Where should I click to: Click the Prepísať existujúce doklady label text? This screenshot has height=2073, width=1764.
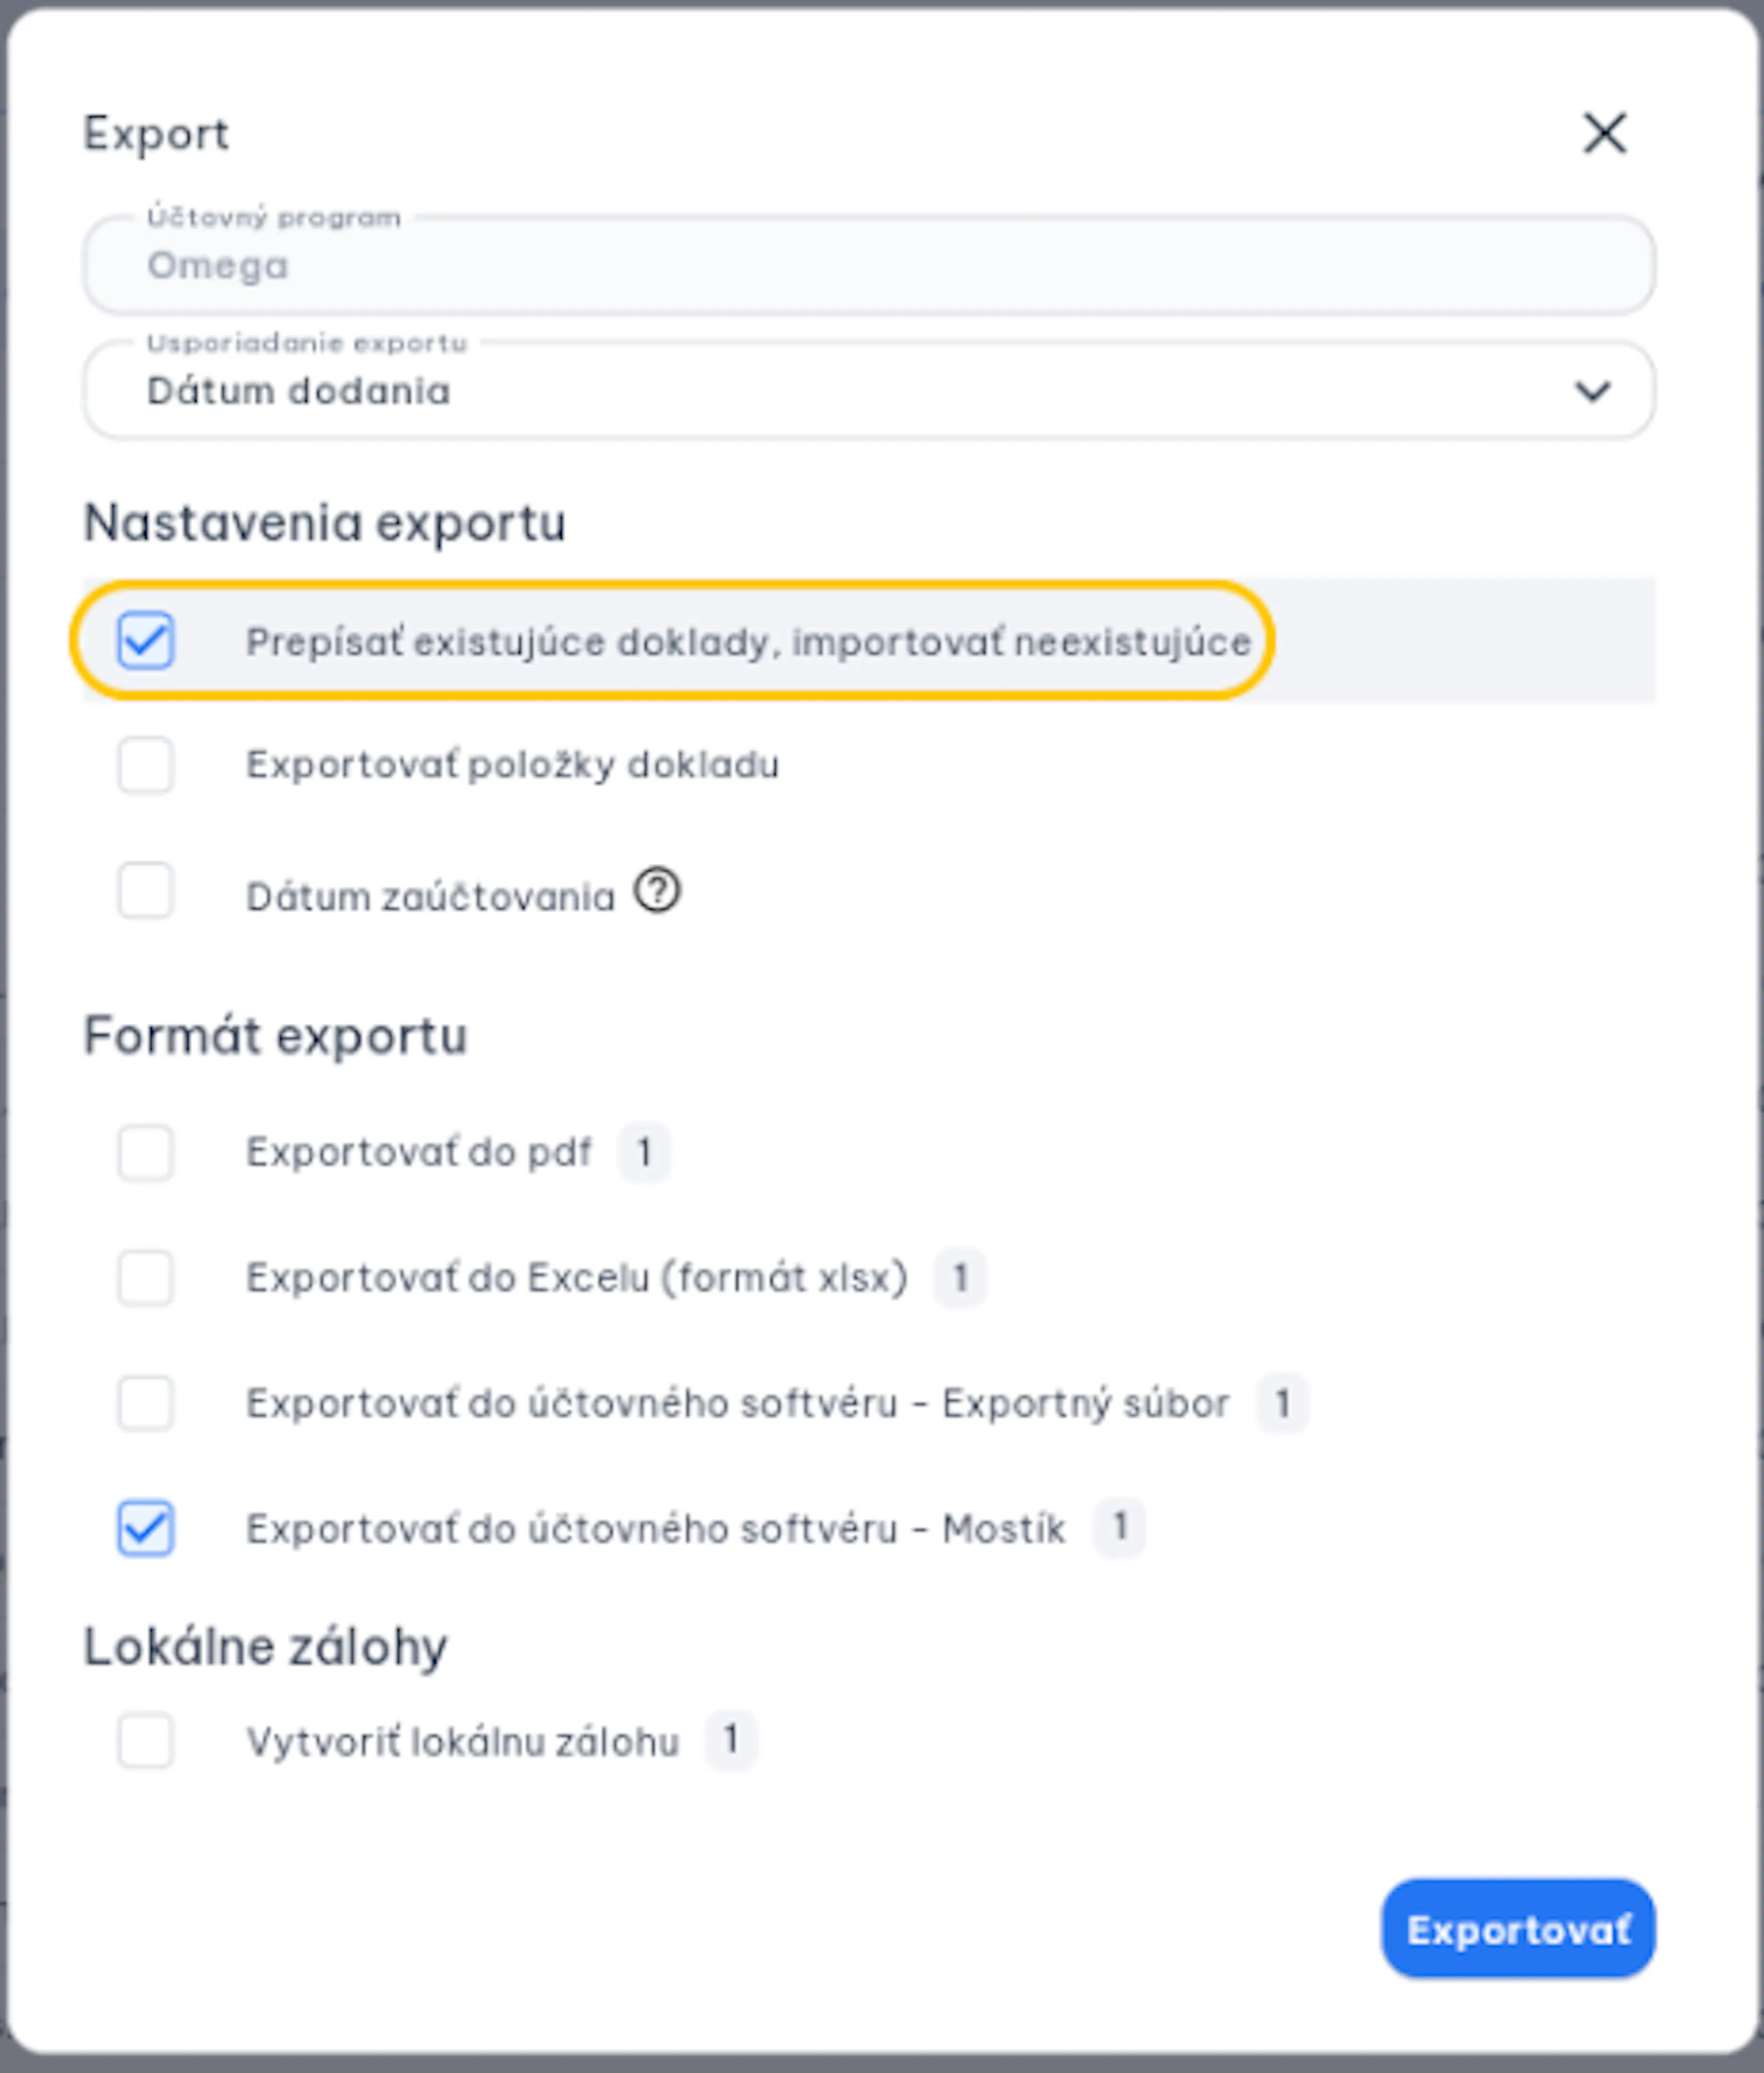[x=749, y=642]
